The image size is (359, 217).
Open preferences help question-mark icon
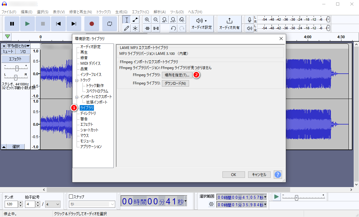pos(278,174)
